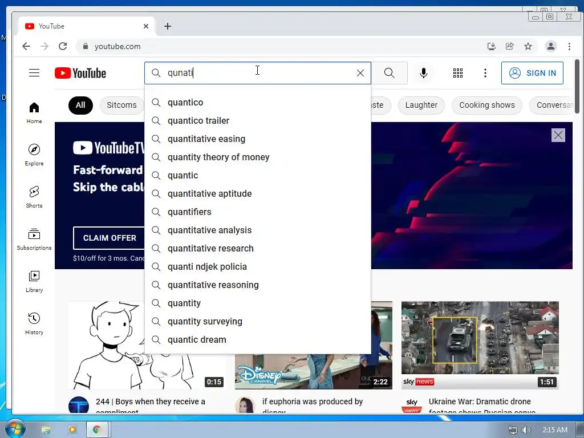Choose suggestion 'quantitative research'
Image resolution: width=584 pixels, height=438 pixels.
point(258,249)
